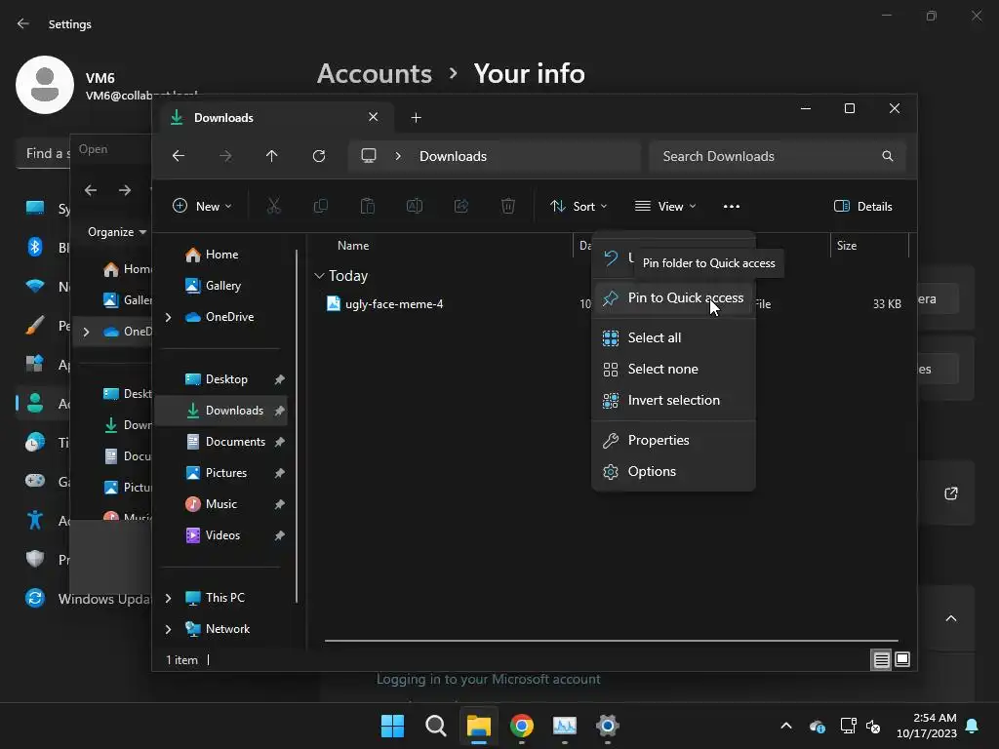Click the Cut scissors icon in the toolbar

[273, 206]
